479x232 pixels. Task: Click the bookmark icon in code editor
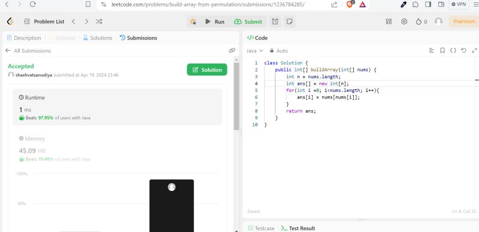[442, 51]
